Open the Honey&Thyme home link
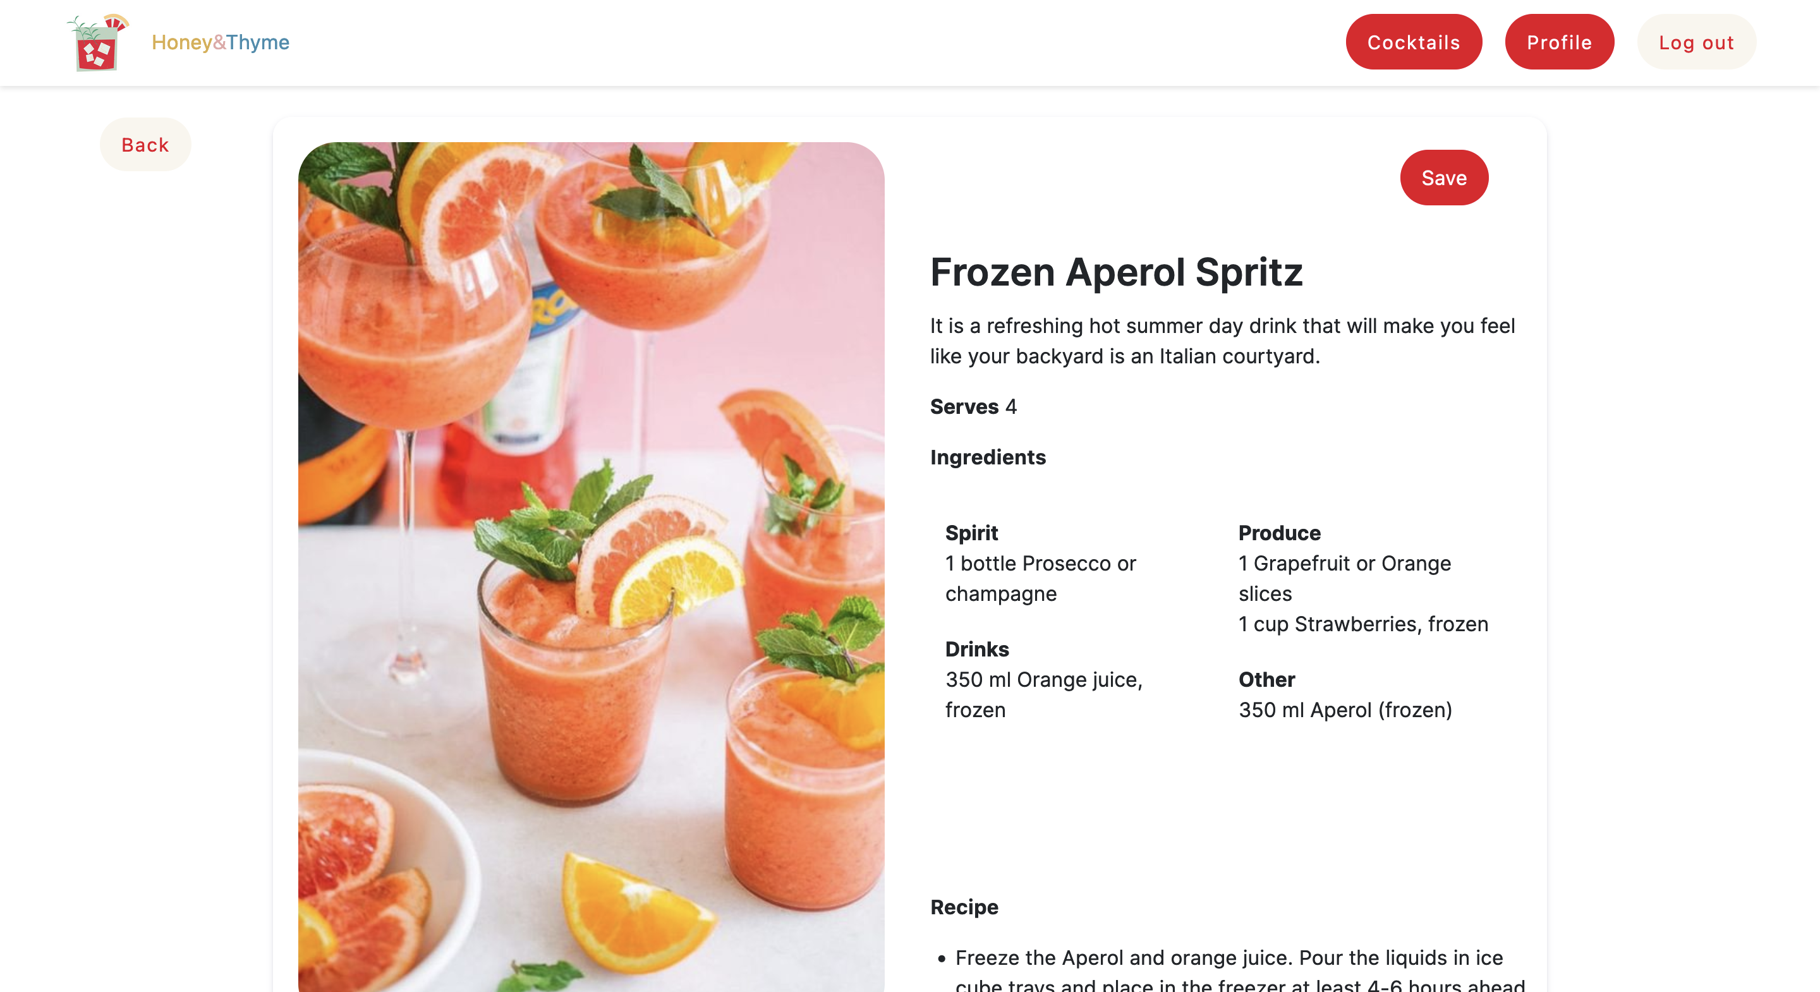This screenshot has height=992, width=1820. (221, 42)
